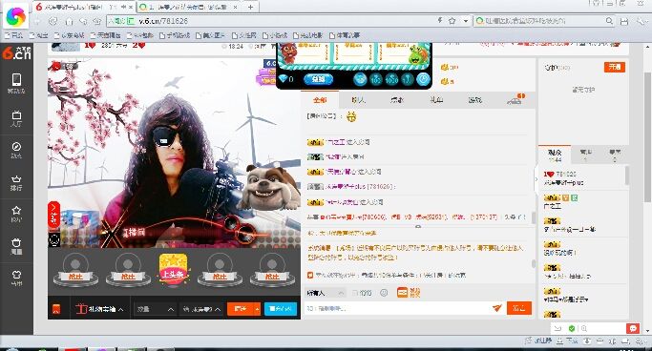
Task: Click the orange button in guardian panel
Action: (x=614, y=67)
